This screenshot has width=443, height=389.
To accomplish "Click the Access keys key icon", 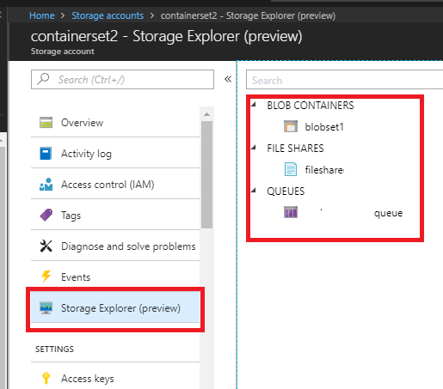I will point(46,378).
